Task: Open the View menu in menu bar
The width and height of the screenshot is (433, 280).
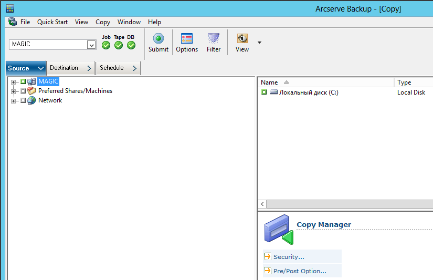Action: pos(81,22)
